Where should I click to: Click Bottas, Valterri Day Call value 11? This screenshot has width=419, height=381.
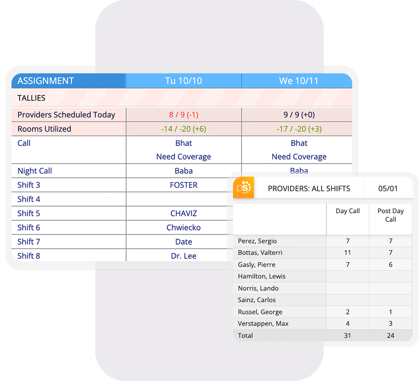[x=347, y=253]
